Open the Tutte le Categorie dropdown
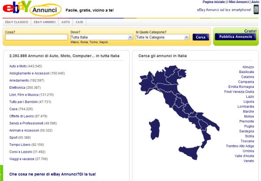Viewport: 261px width, 181px height. (x=162, y=37)
